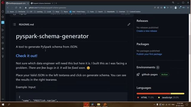
Task: Open the Azure bookmarks folder
Action: tap(10, 12)
